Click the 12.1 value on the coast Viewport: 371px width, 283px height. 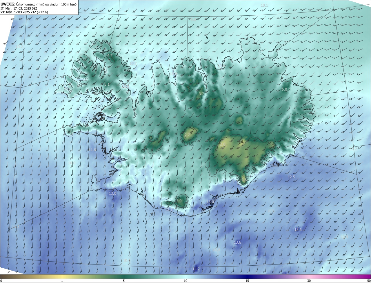(x=168, y=210)
